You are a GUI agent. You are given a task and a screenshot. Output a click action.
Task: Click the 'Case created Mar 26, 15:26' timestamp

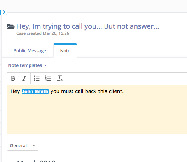point(43,33)
